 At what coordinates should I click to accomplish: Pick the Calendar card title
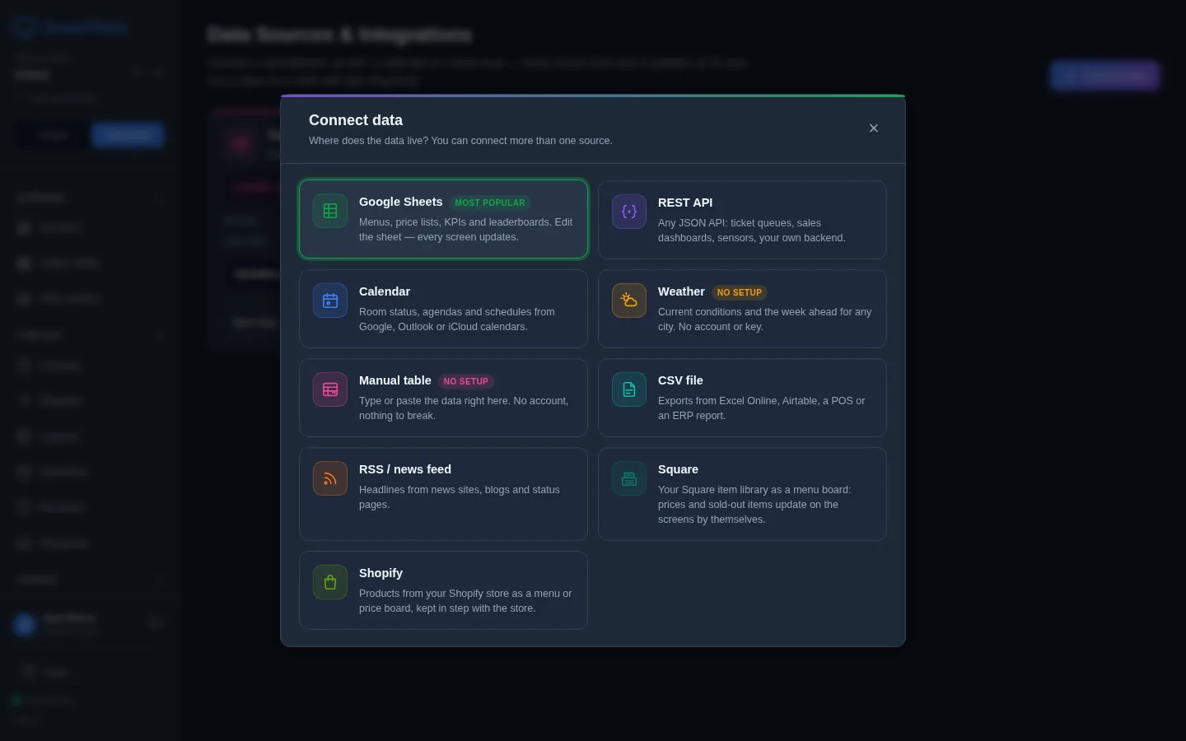tap(385, 291)
